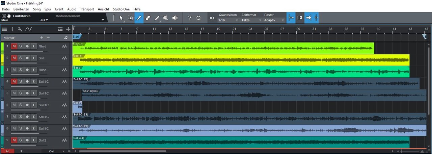Open the Quantisieren 1/16 dropdown
Screen dimensions: 432x154
[229, 20]
